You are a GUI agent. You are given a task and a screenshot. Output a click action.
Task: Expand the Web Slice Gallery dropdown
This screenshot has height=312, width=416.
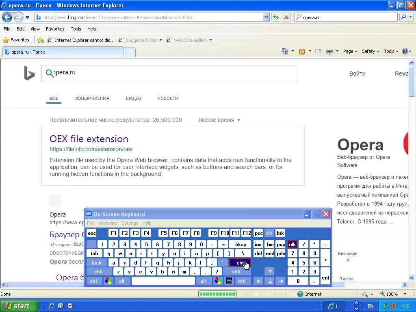(211, 40)
